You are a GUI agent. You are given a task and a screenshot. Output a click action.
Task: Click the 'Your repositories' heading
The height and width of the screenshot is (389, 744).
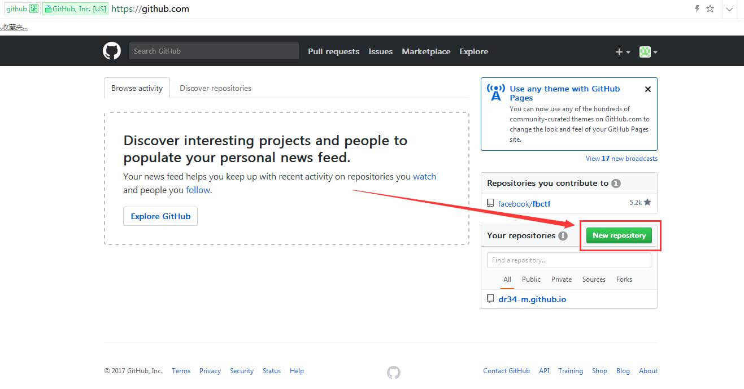coord(521,235)
